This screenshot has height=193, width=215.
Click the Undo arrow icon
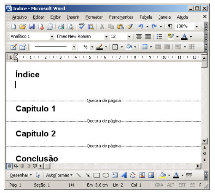click(141, 26)
